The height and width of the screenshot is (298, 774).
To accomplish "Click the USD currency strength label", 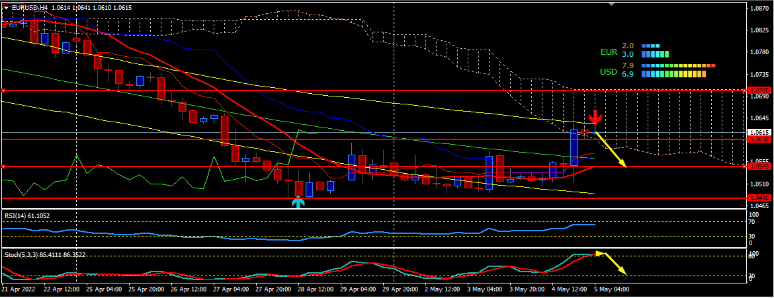I will pos(609,72).
